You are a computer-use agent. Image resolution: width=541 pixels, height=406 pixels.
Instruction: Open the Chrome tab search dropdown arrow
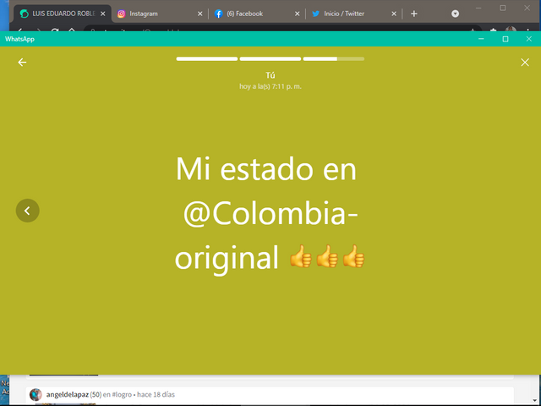(x=455, y=14)
